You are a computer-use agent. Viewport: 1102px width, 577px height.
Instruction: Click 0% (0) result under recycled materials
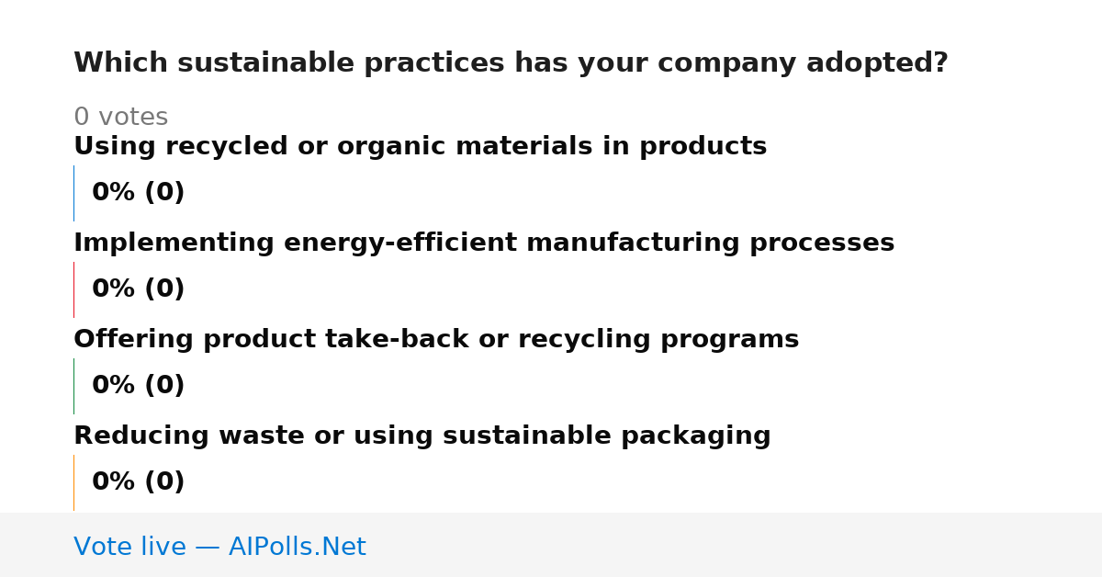(x=138, y=193)
